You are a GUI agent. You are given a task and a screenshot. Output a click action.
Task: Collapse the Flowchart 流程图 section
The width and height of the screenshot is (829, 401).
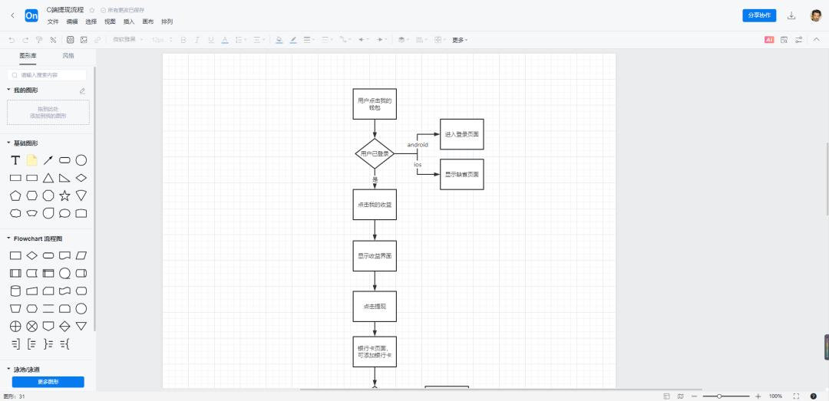pyautogui.click(x=9, y=238)
